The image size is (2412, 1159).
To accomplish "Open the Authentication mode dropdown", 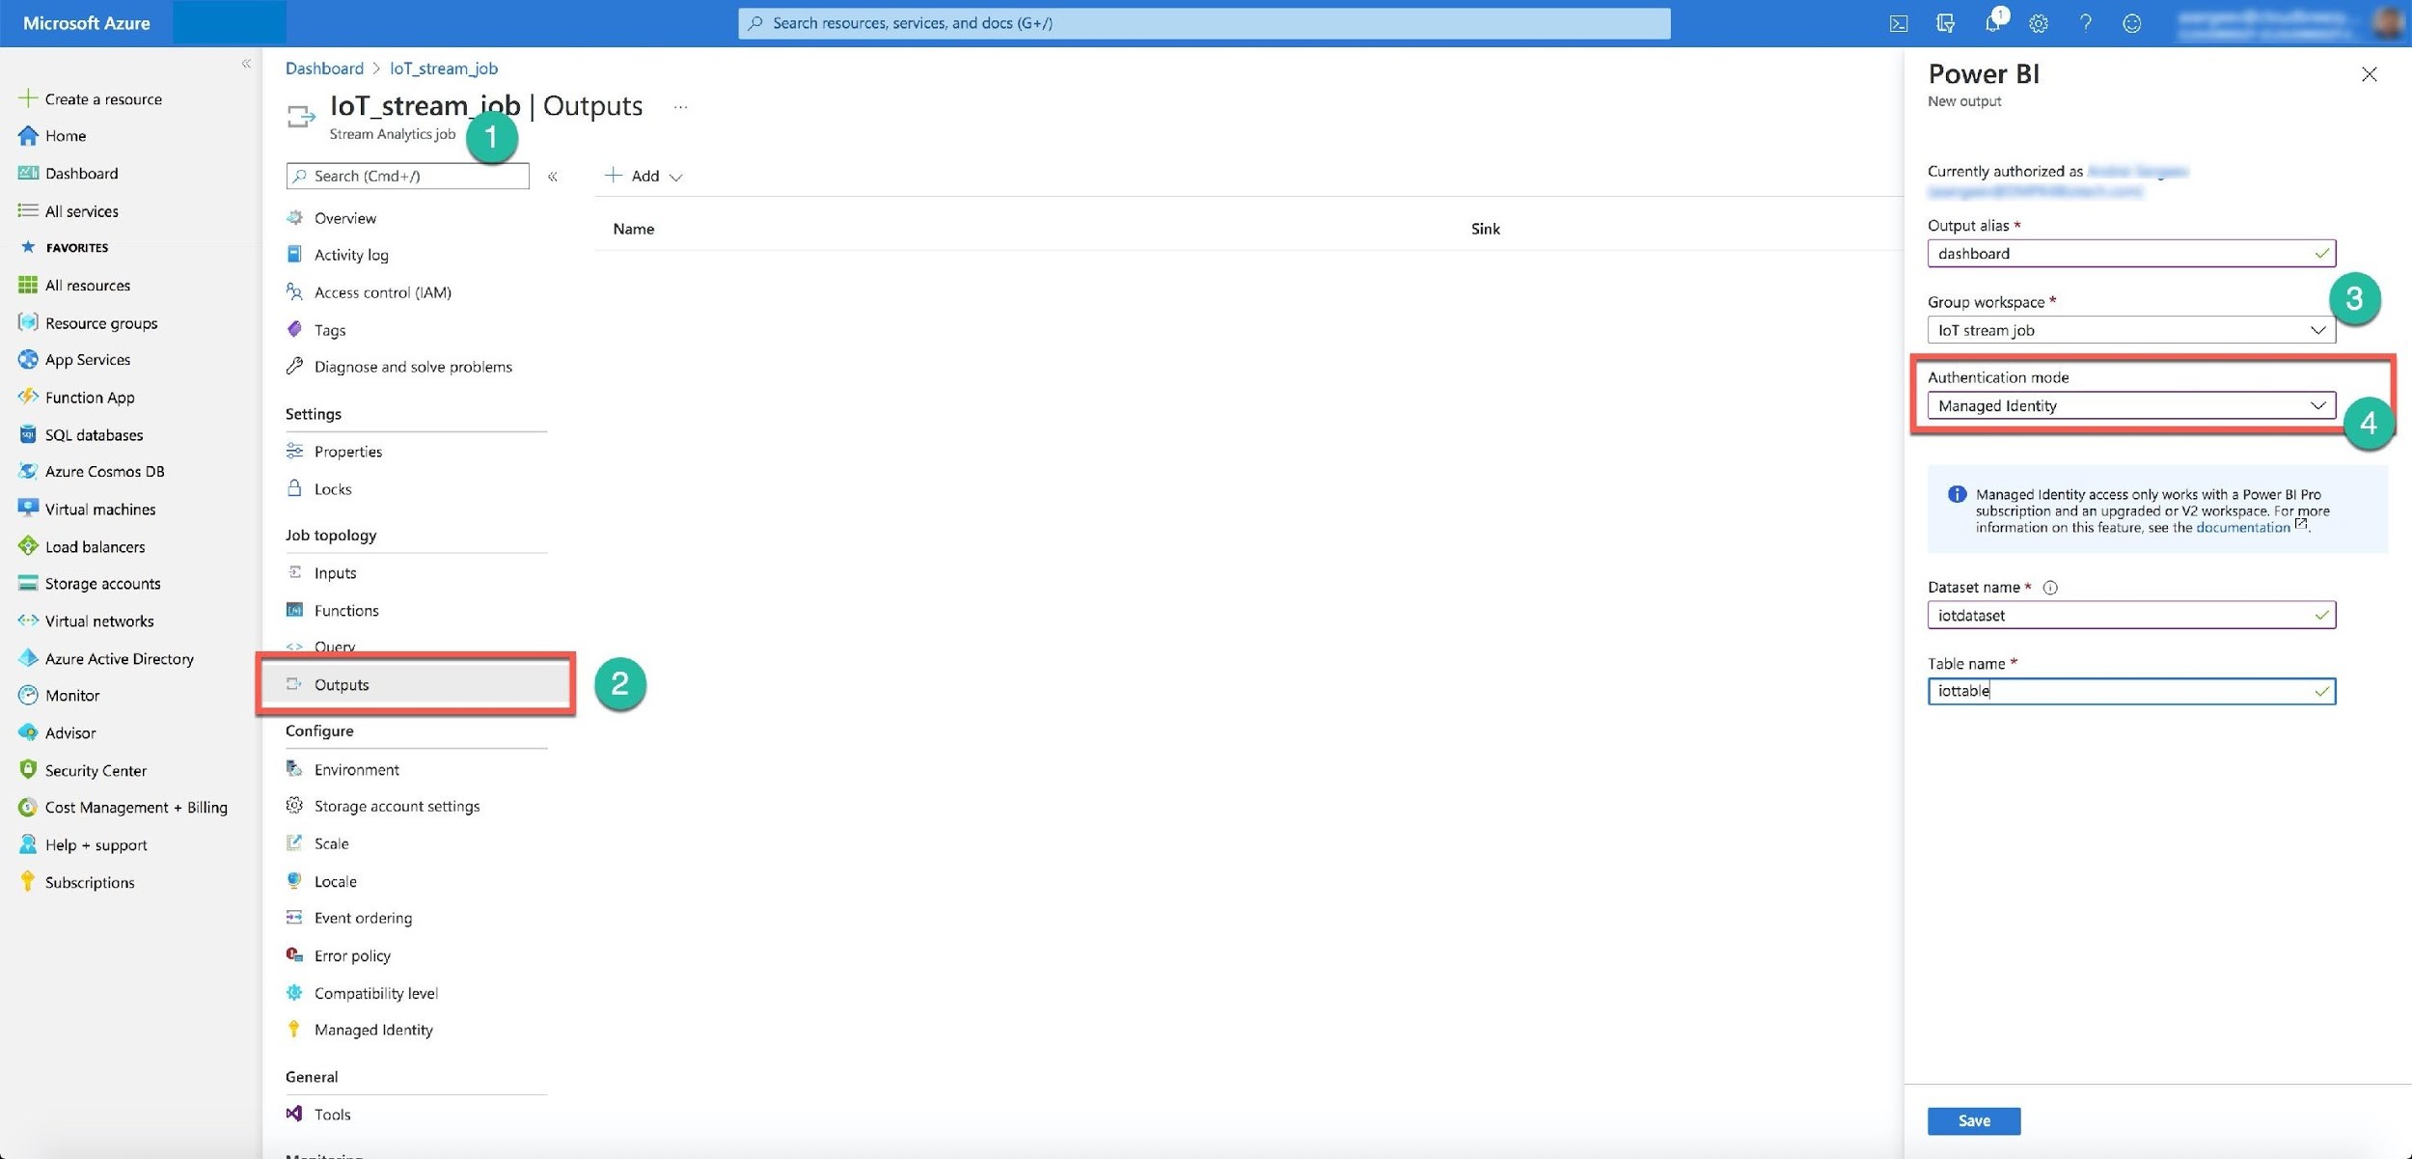I will 2130,405.
